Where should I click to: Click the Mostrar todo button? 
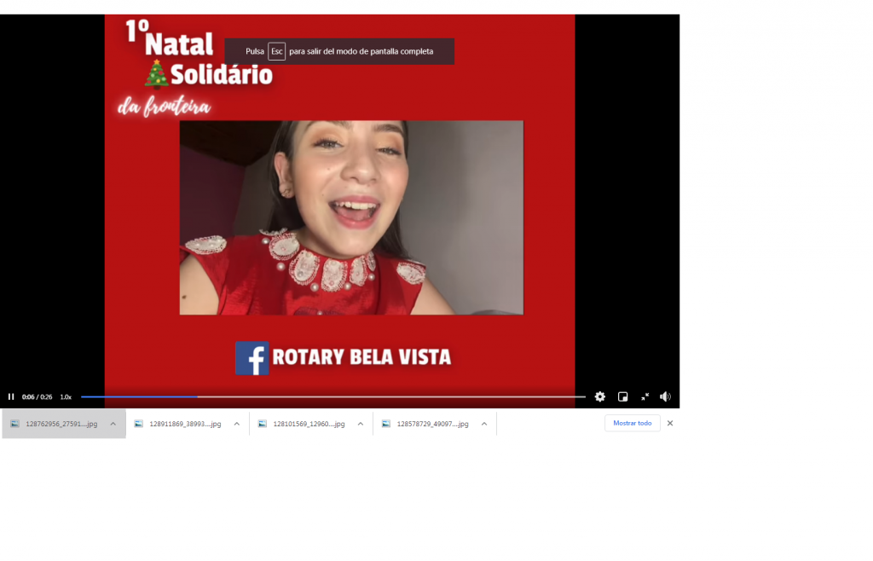632,423
